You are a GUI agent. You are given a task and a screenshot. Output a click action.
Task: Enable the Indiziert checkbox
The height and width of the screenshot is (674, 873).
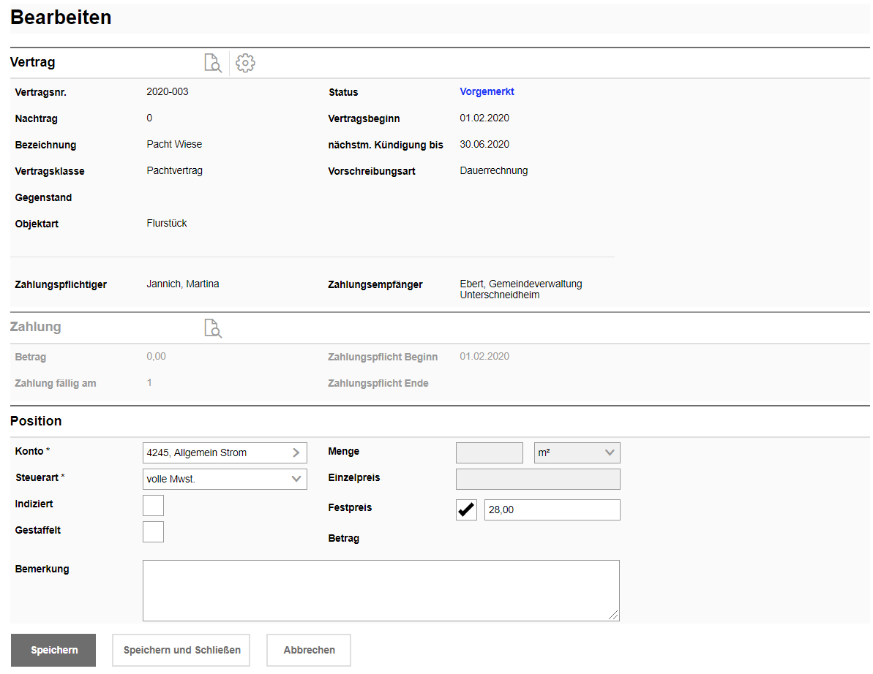(153, 505)
